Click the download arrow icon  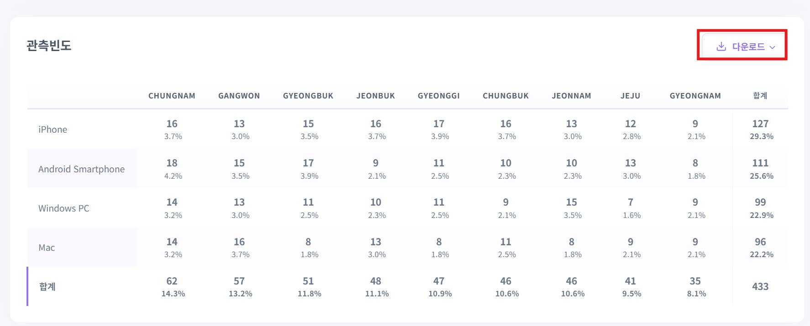(721, 47)
